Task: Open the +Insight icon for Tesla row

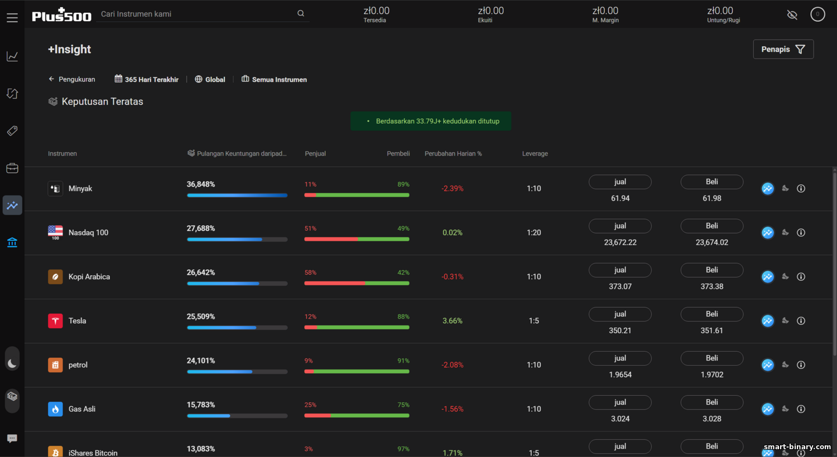Action: point(768,321)
